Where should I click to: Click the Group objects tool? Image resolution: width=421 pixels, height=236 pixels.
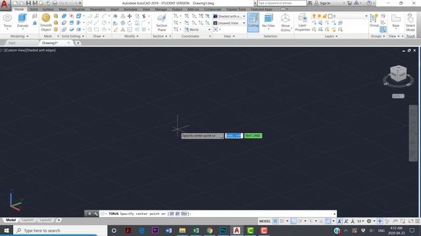(374, 20)
